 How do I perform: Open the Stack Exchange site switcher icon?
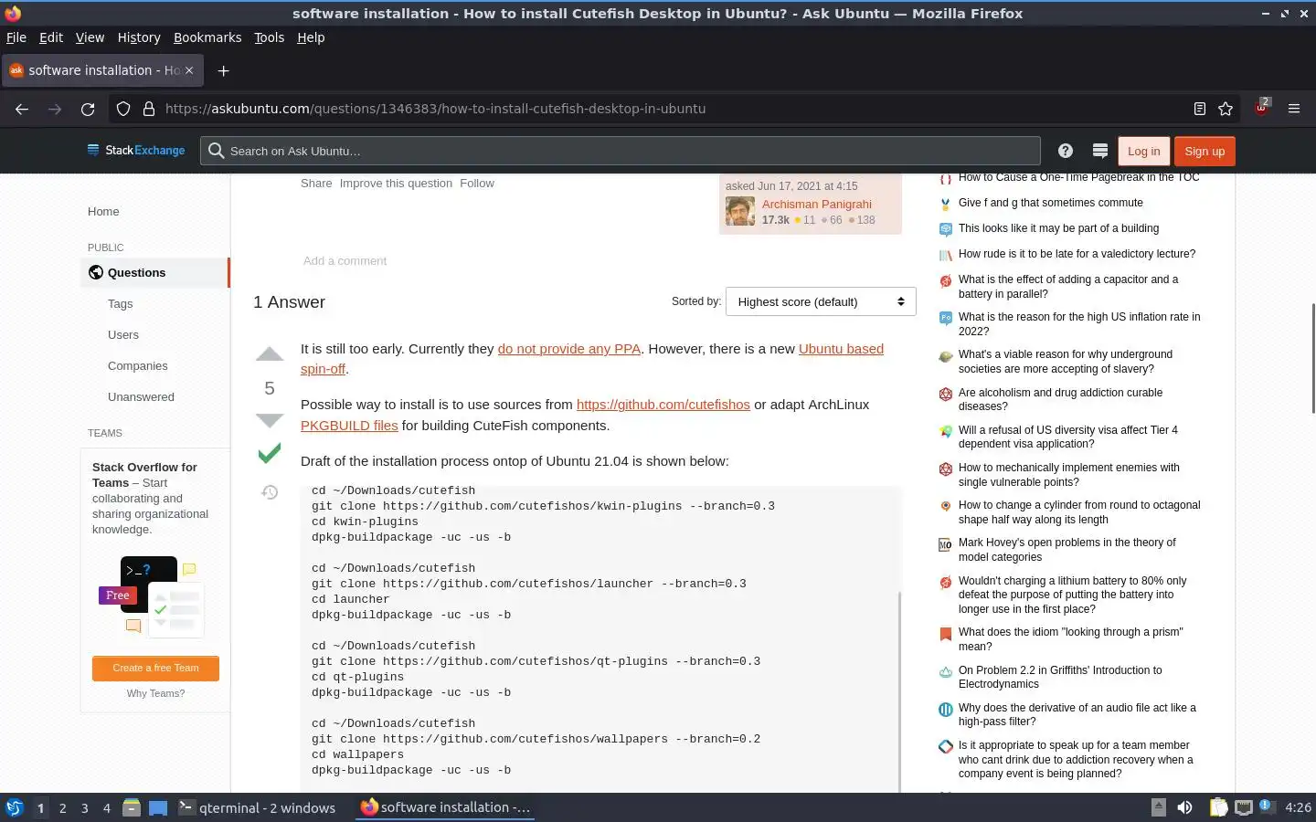click(x=1100, y=151)
